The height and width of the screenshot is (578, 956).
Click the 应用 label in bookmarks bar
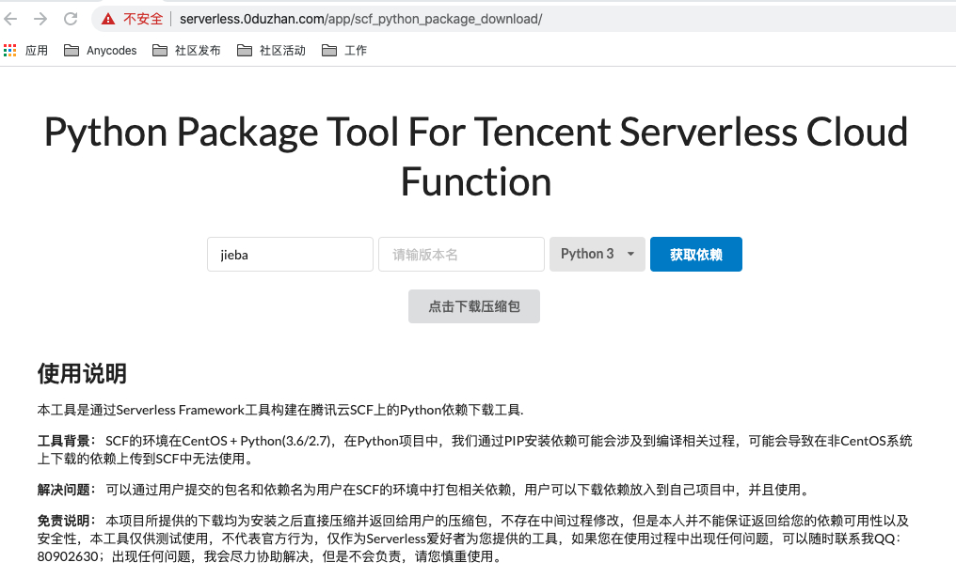(37, 51)
